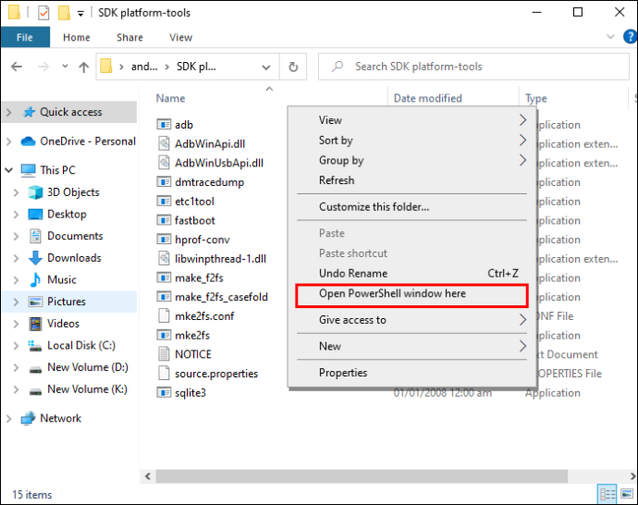Open Explorer help question mark icon
638x505 pixels.
pos(630,37)
